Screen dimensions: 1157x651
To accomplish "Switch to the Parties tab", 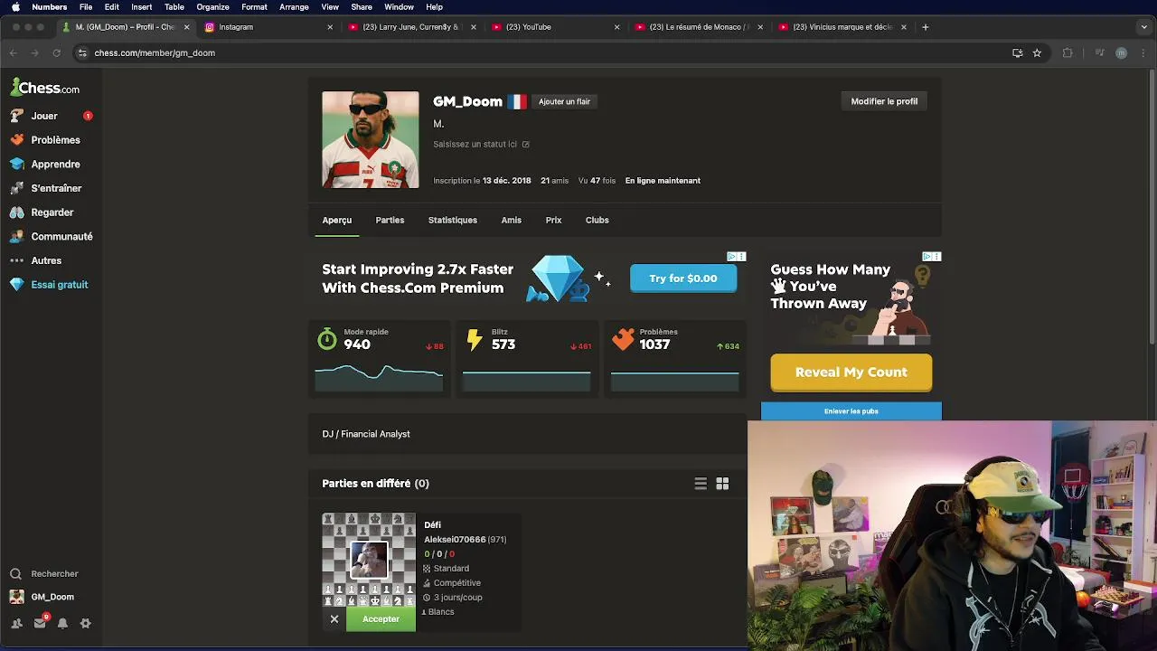I will coord(390,221).
